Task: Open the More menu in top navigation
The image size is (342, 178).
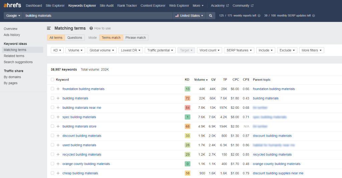Action: 198,6
